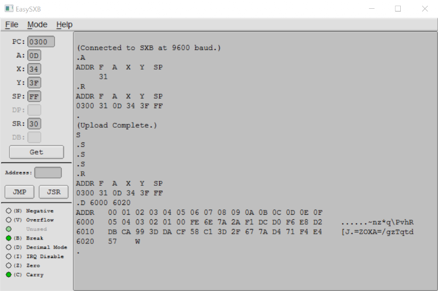Enable the Decimal Mode (D) flag
This screenshot has height=291, width=438.
(x=8, y=247)
